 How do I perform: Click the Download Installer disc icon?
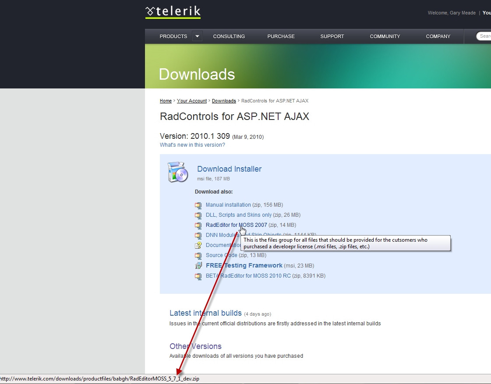tap(177, 172)
